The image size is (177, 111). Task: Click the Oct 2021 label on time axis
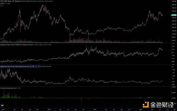(37, 110)
